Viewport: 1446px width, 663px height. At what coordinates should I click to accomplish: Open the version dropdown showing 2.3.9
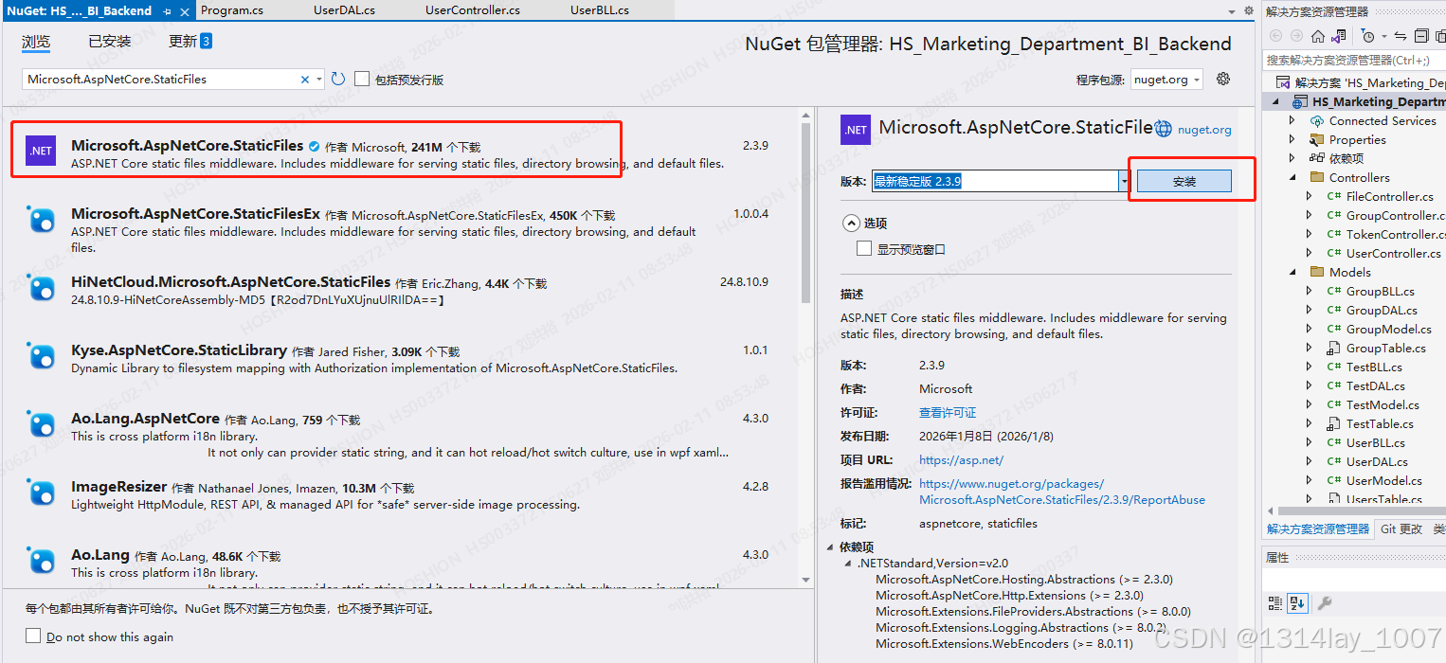click(1125, 181)
